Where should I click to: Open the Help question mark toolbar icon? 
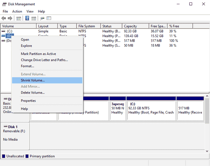(27, 18)
